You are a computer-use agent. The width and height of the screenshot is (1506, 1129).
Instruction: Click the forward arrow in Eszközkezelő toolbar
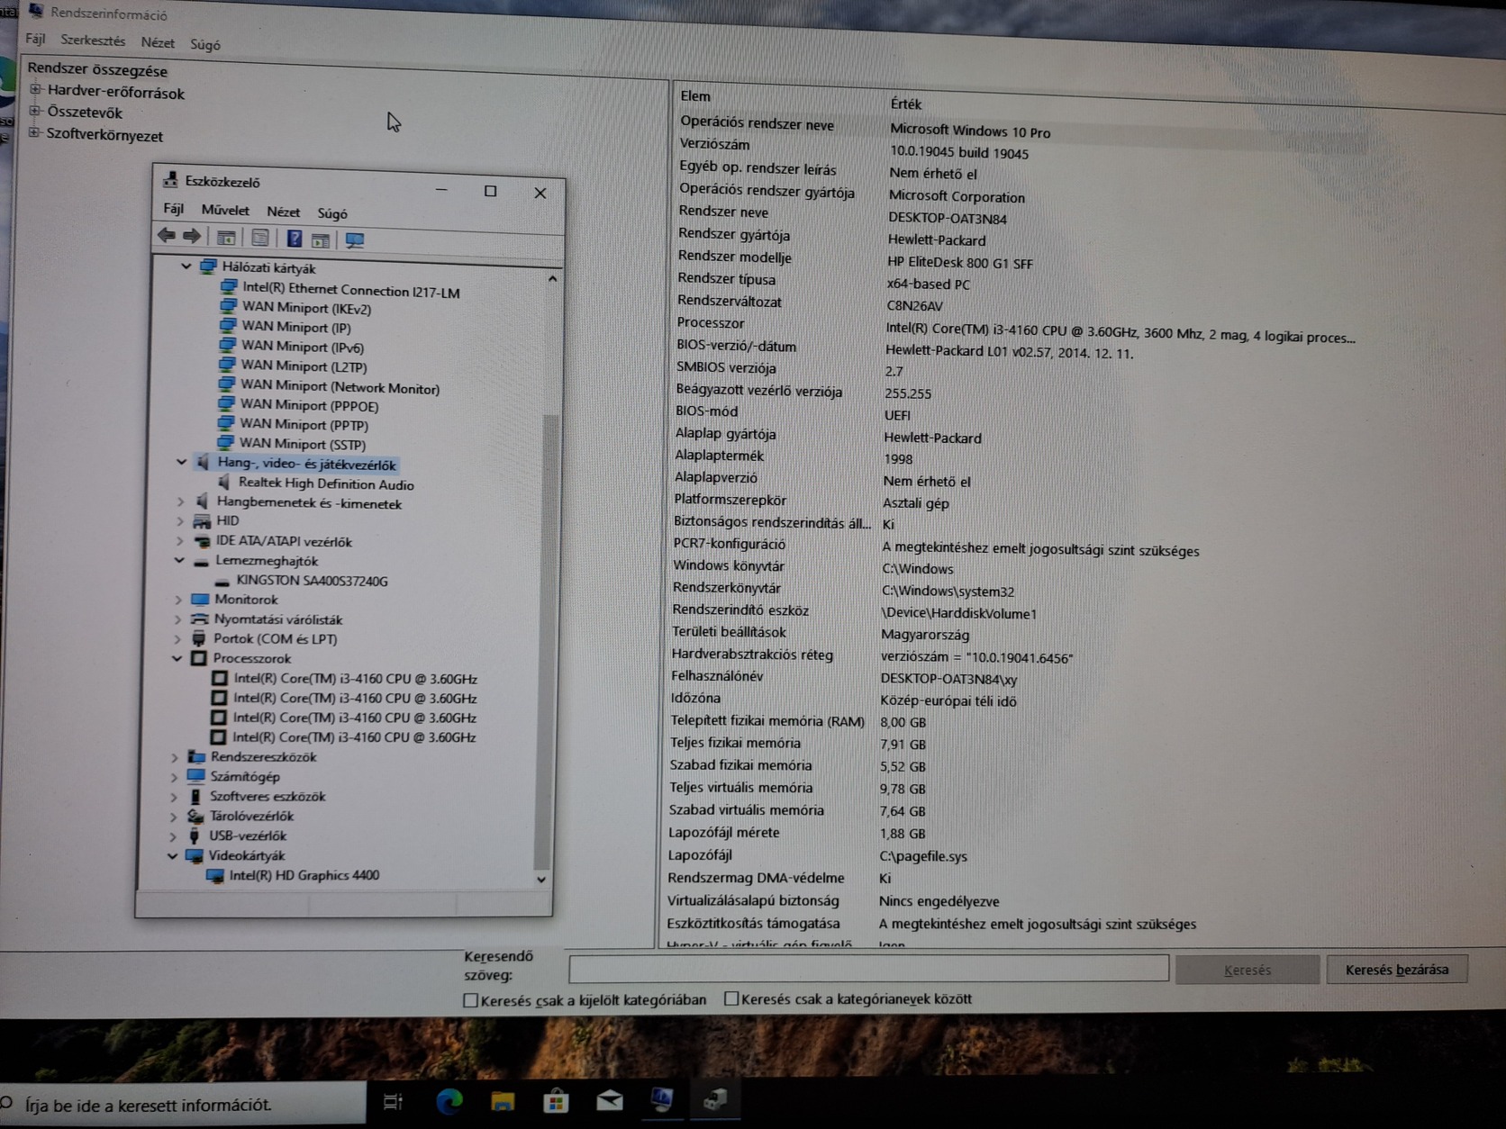pos(191,237)
